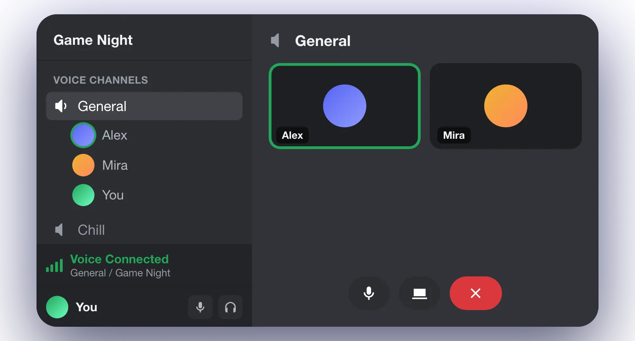Select Alex's name in voice member list
This screenshot has height=341, width=635.
click(115, 135)
